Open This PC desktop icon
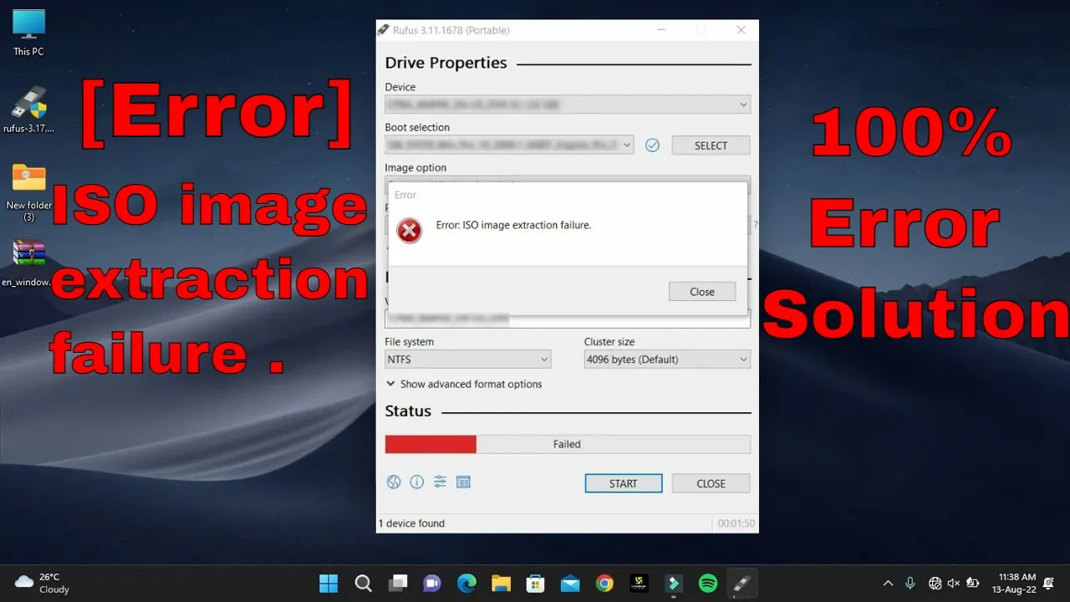1070x602 pixels. pos(28,33)
